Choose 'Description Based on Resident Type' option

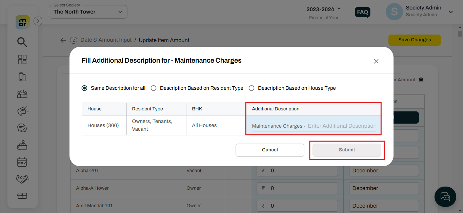coord(154,88)
